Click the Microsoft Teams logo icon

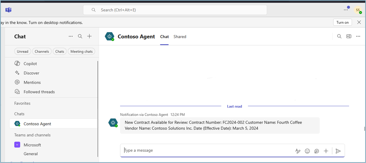click(x=8, y=10)
